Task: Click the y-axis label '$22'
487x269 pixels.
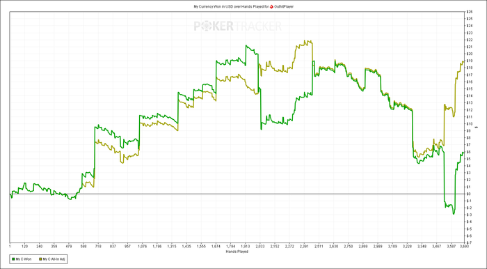Action: pyautogui.click(x=470, y=40)
